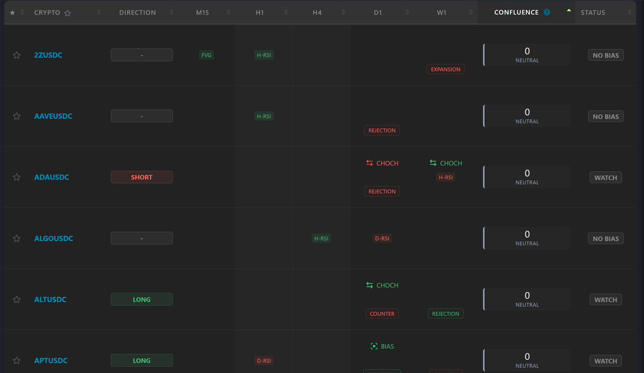Image resolution: width=644 pixels, height=373 pixels.
Task: Click the SHORT direction button for ADAUSDC
Action: 142,177
